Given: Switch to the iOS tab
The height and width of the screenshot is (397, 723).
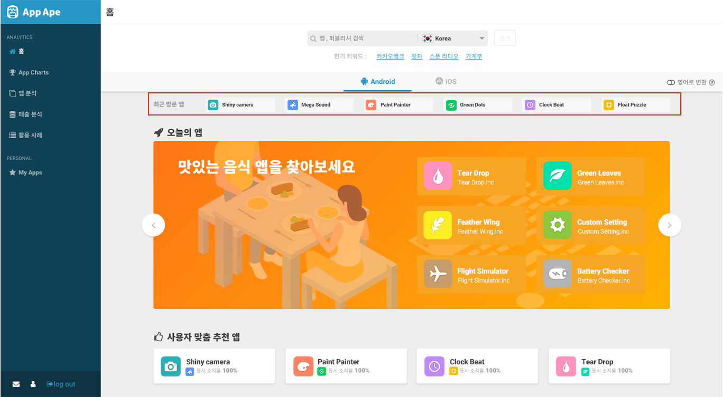Looking at the screenshot, I should coord(446,82).
